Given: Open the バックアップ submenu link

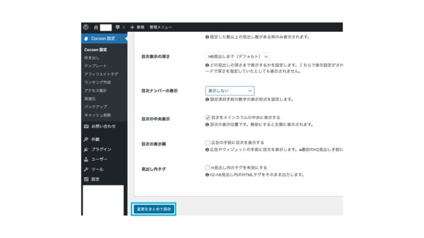Looking at the screenshot, I should [95, 106].
